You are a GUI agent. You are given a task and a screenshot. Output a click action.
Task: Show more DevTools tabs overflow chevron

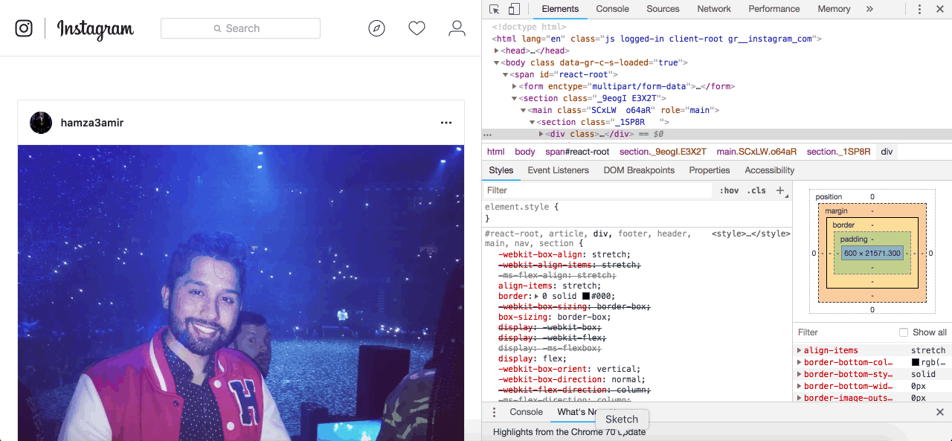coord(869,9)
